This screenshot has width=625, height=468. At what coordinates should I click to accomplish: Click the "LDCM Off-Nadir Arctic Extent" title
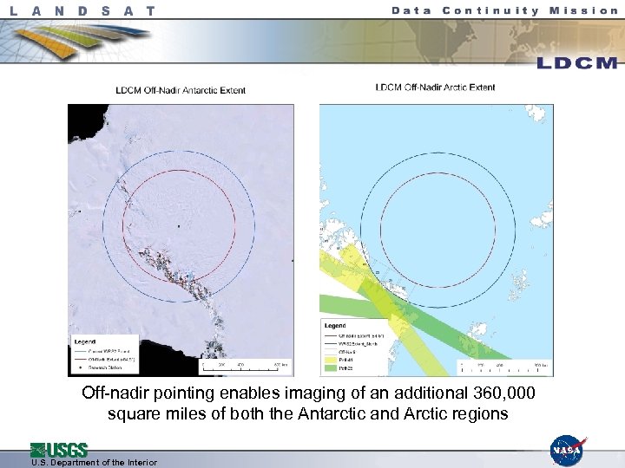tap(435, 88)
